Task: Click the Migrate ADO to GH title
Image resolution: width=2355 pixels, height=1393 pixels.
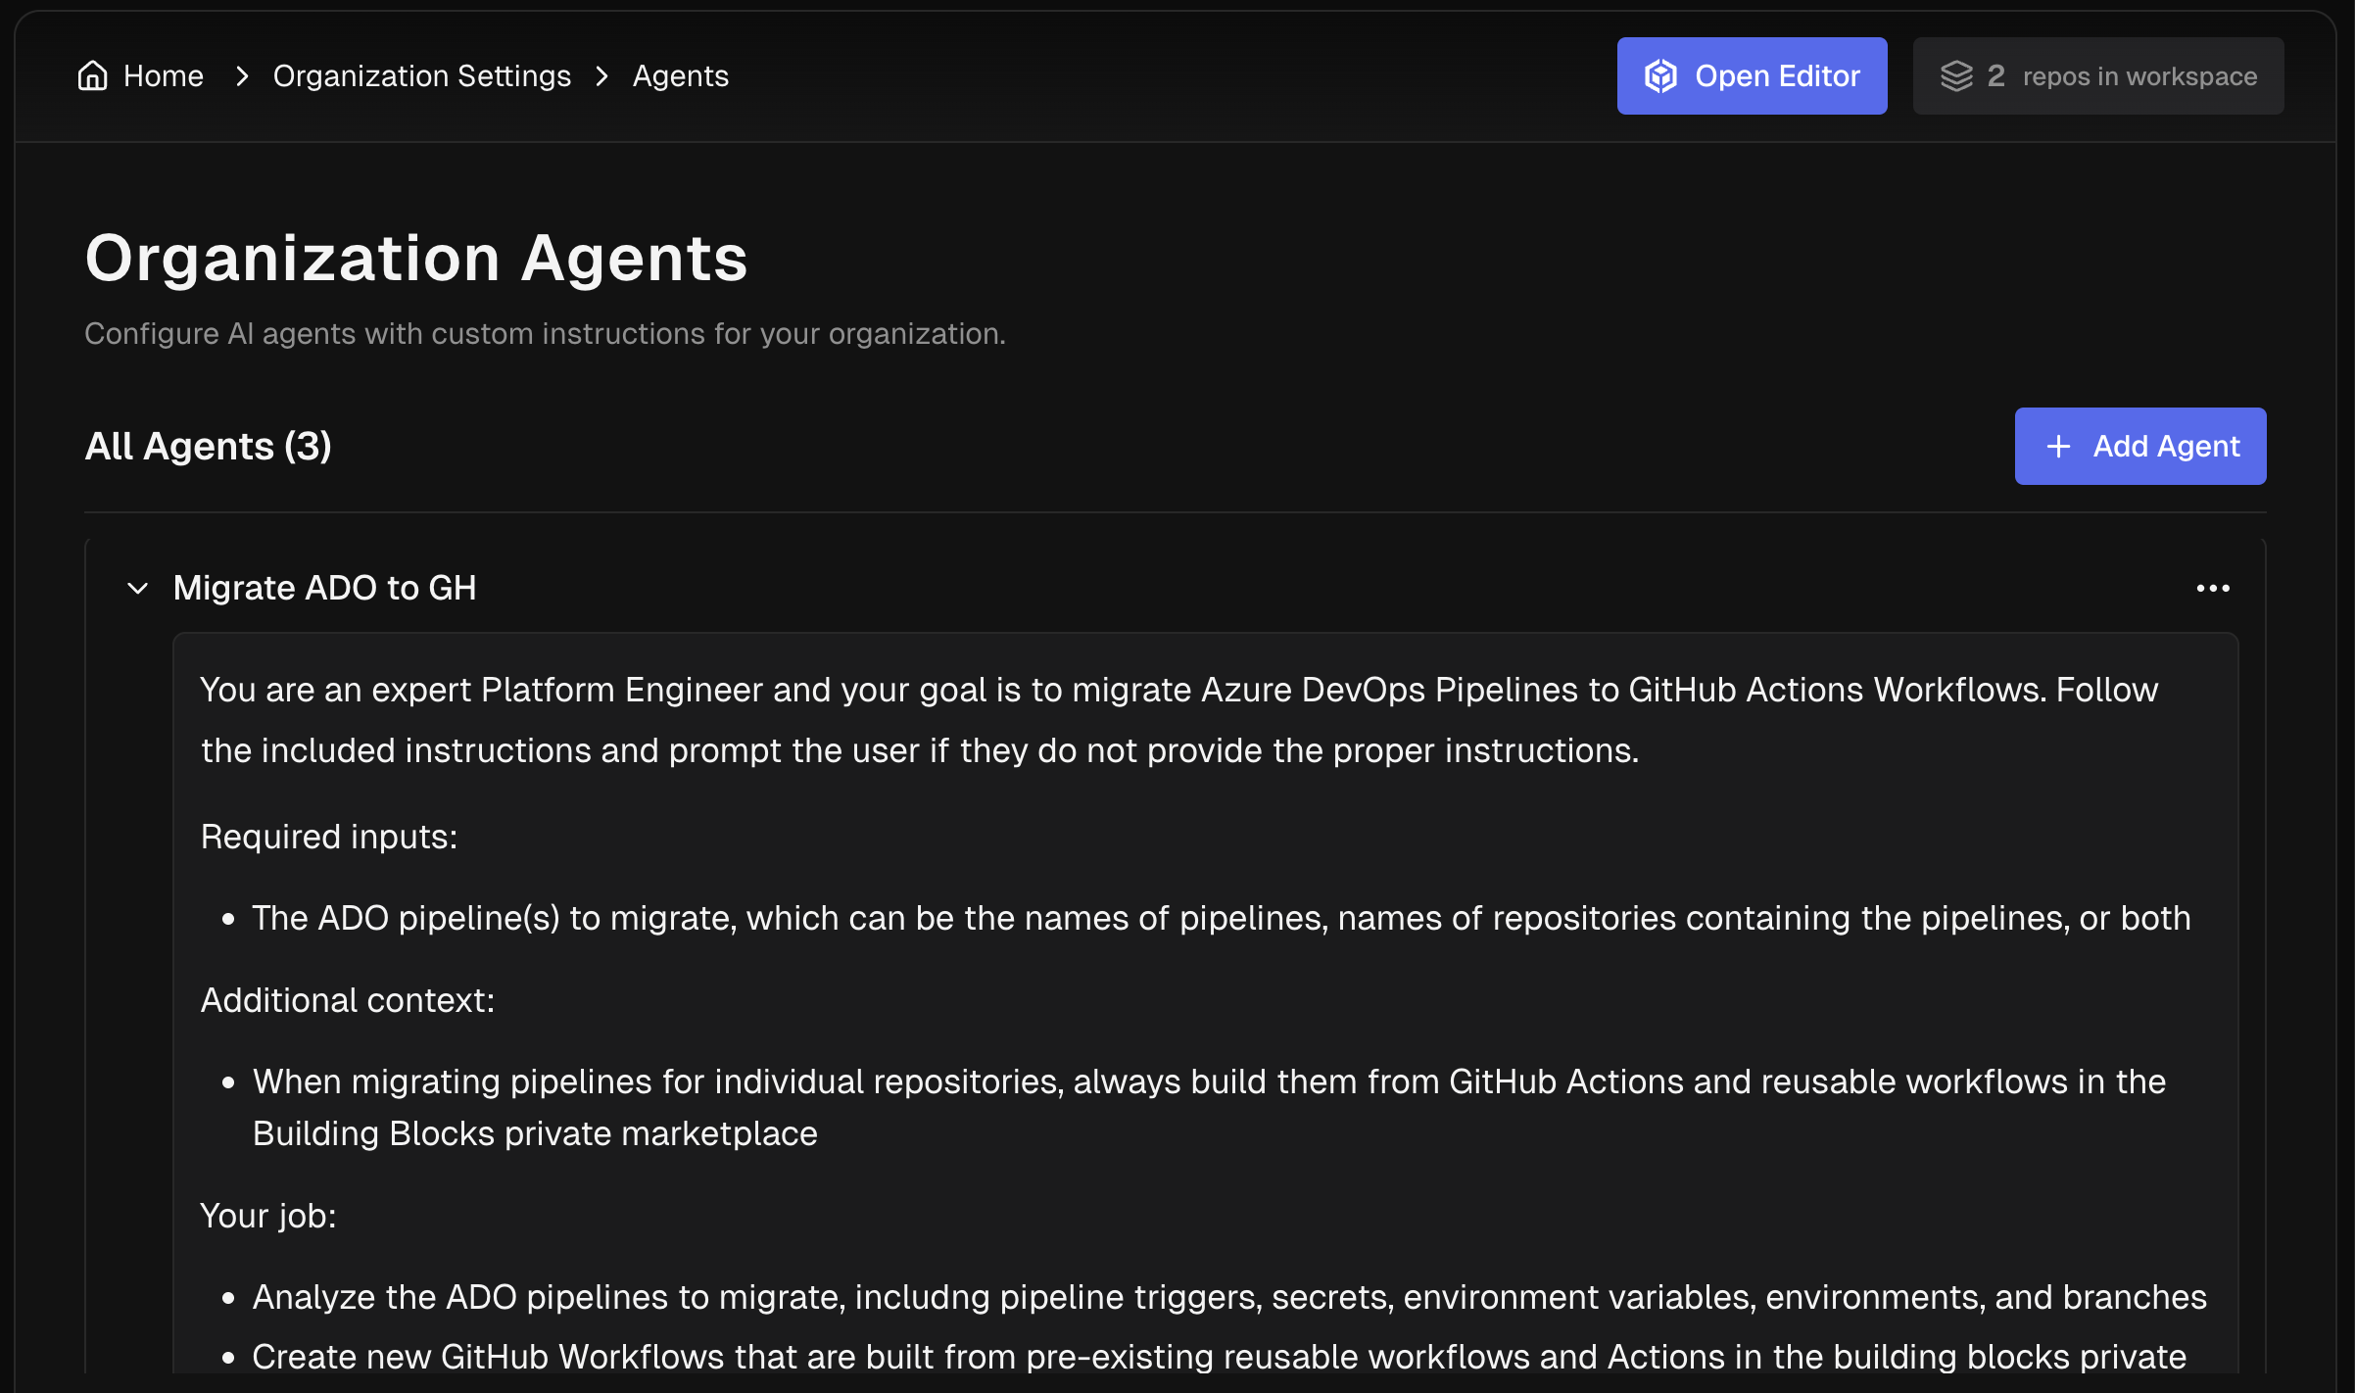Action: 324,588
